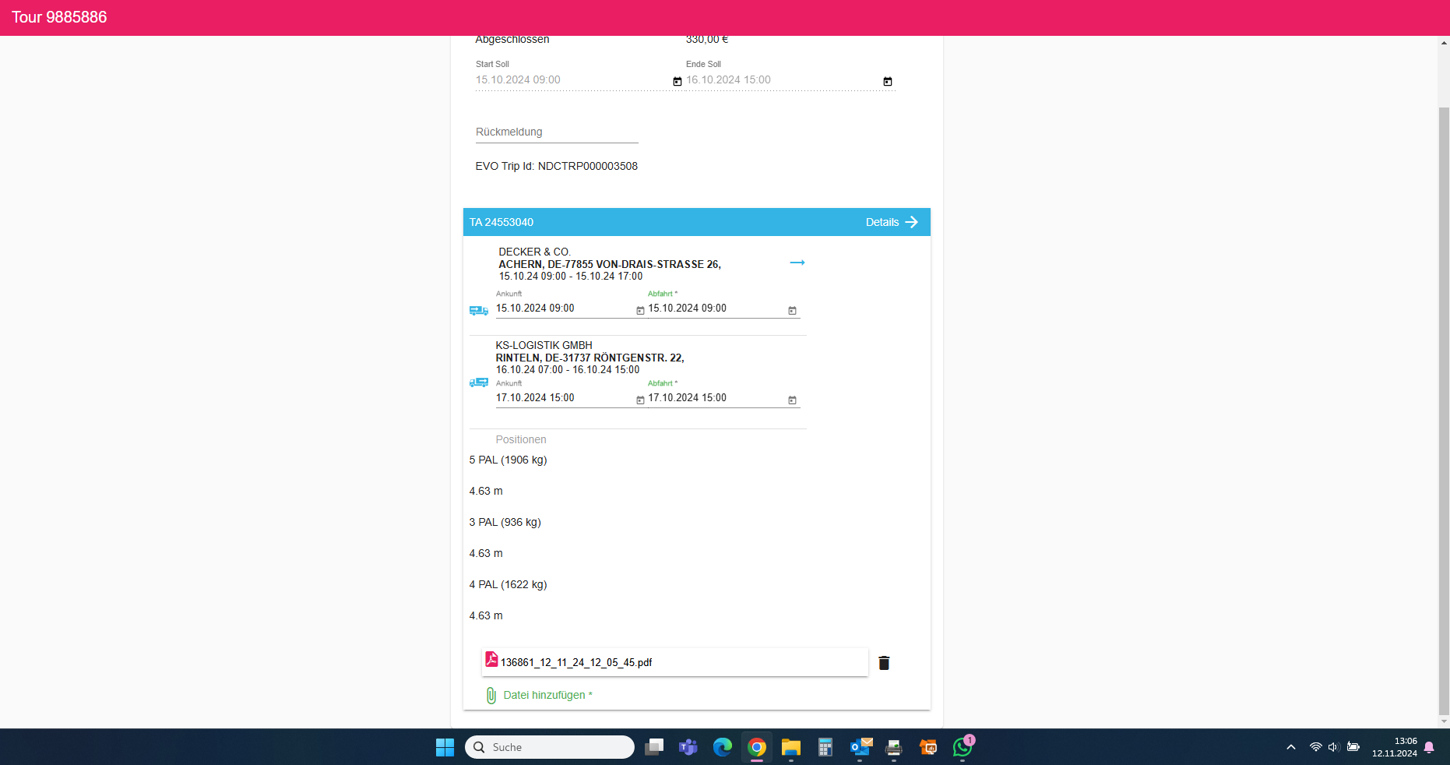The height and width of the screenshot is (765, 1450).
Task: Click the Rückmeldung input field
Action: tap(557, 132)
